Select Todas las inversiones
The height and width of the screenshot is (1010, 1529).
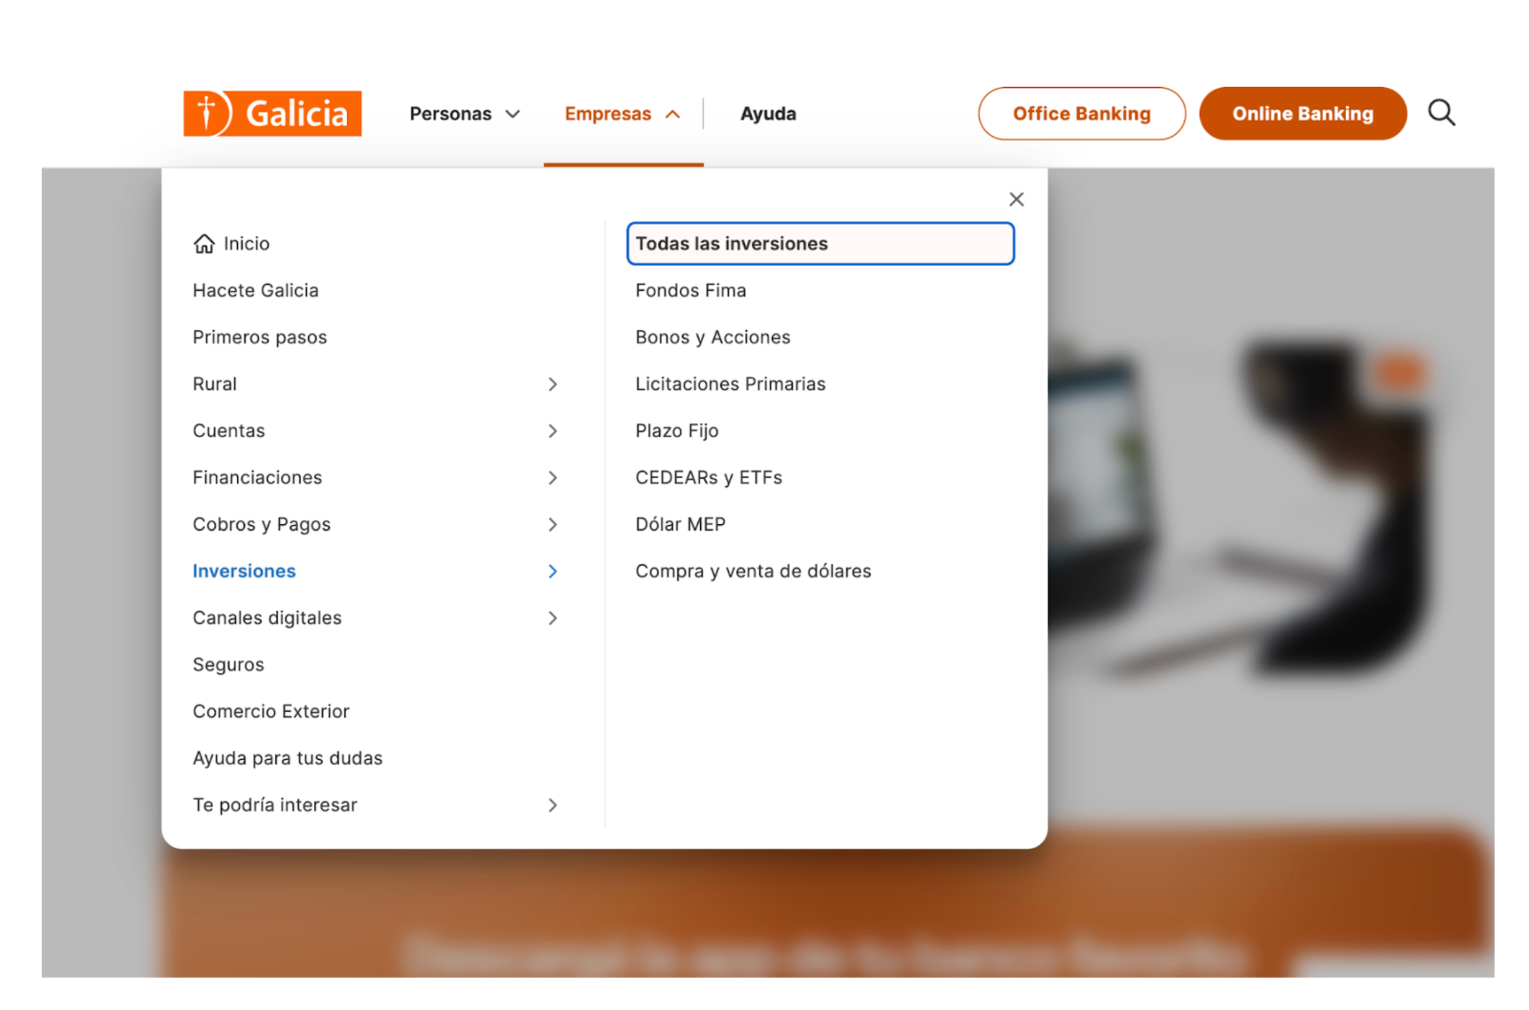(820, 243)
